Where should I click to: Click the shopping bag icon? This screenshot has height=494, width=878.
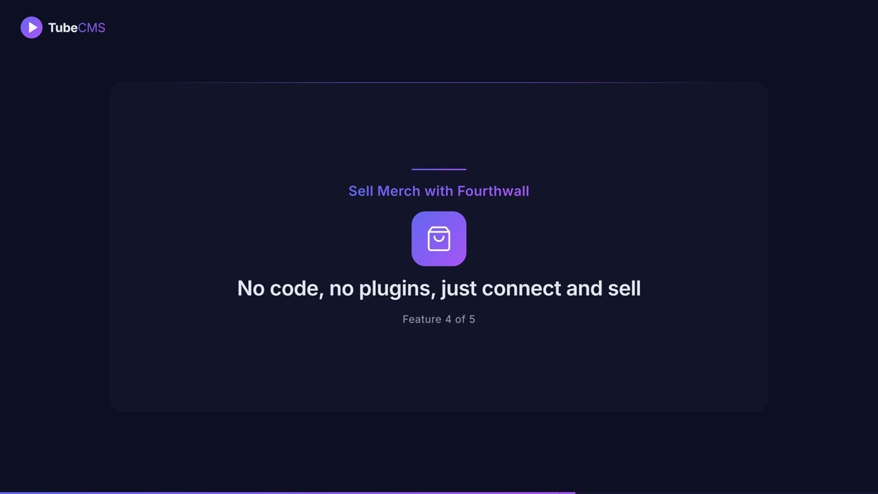(439, 239)
